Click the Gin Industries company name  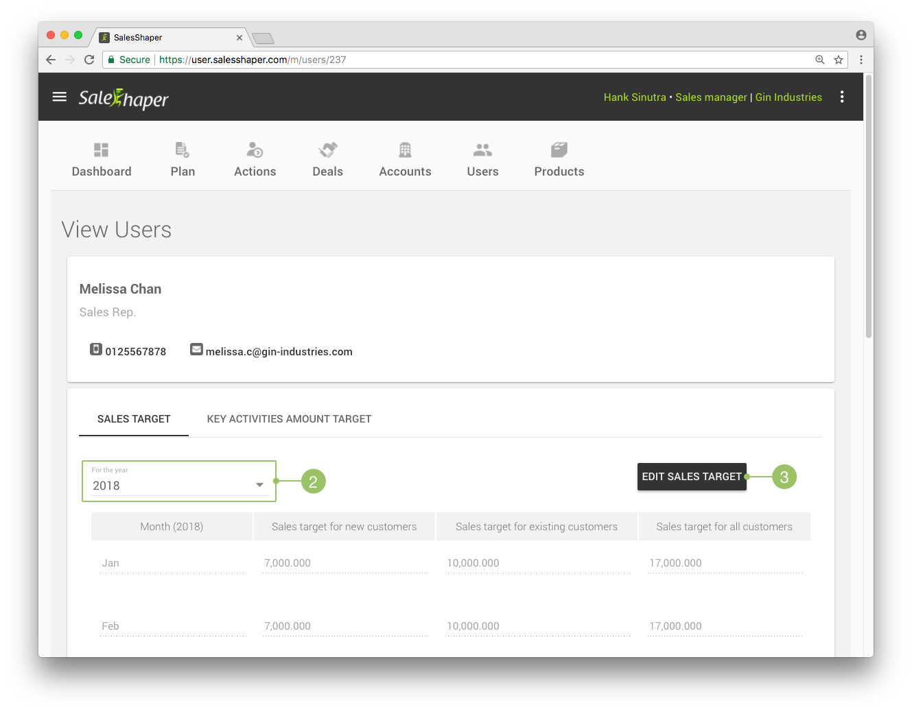pos(788,97)
